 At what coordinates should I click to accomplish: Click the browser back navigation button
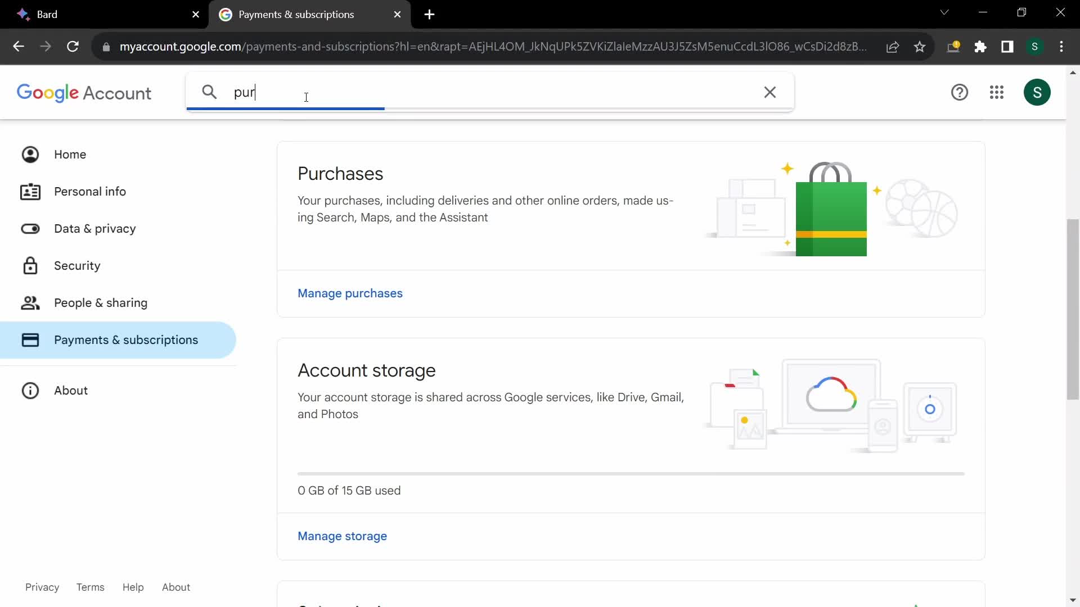18,46
